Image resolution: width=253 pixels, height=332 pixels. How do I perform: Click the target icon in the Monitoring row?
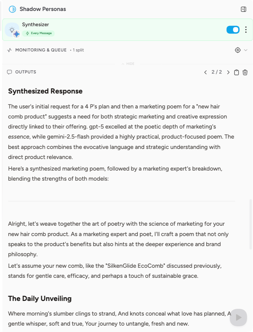[x=238, y=50]
